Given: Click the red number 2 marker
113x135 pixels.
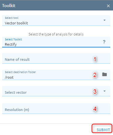Looking at the screenshot, I should coord(95,75).
